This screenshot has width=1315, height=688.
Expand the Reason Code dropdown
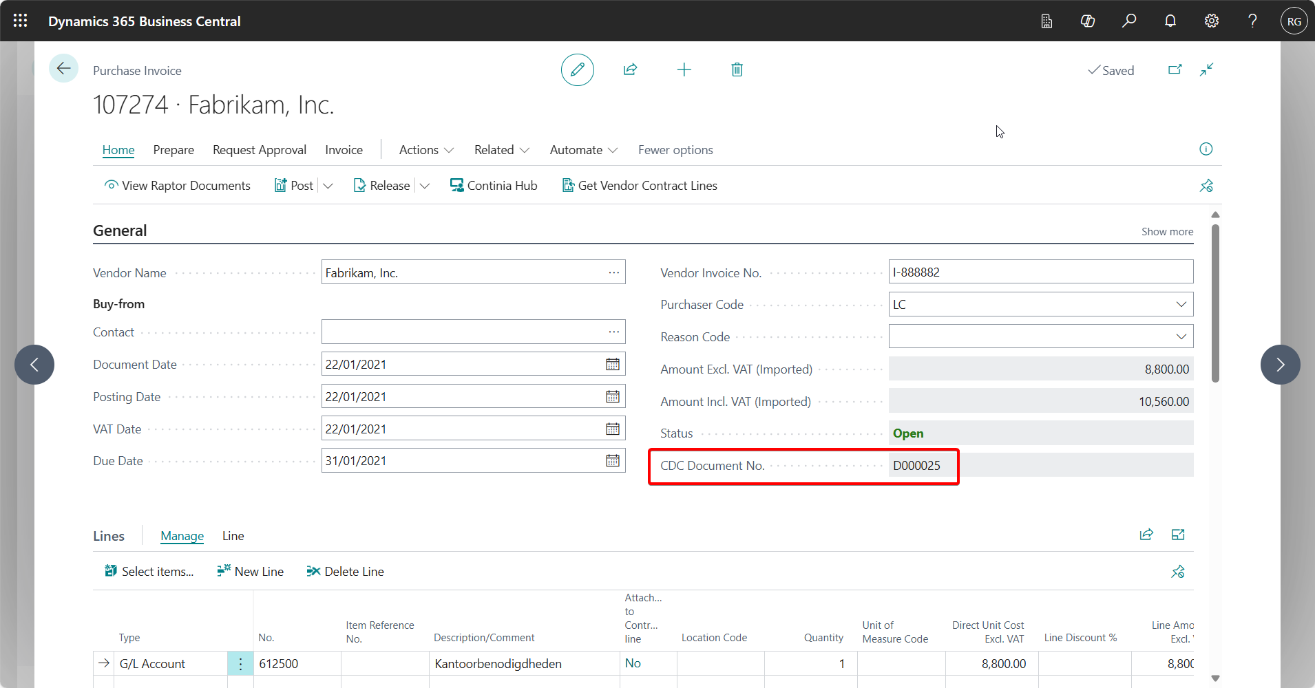coord(1181,336)
